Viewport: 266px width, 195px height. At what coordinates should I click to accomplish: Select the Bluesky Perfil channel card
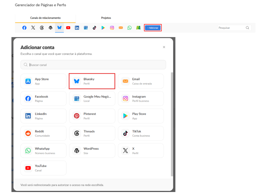pyautogui.click(x=92, y=81)
